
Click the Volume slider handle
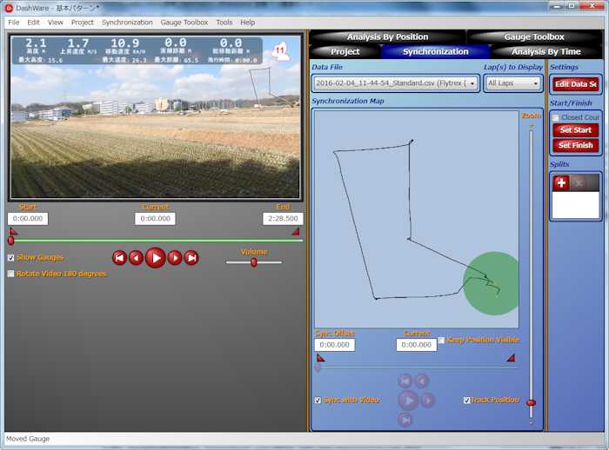[254, 261]
